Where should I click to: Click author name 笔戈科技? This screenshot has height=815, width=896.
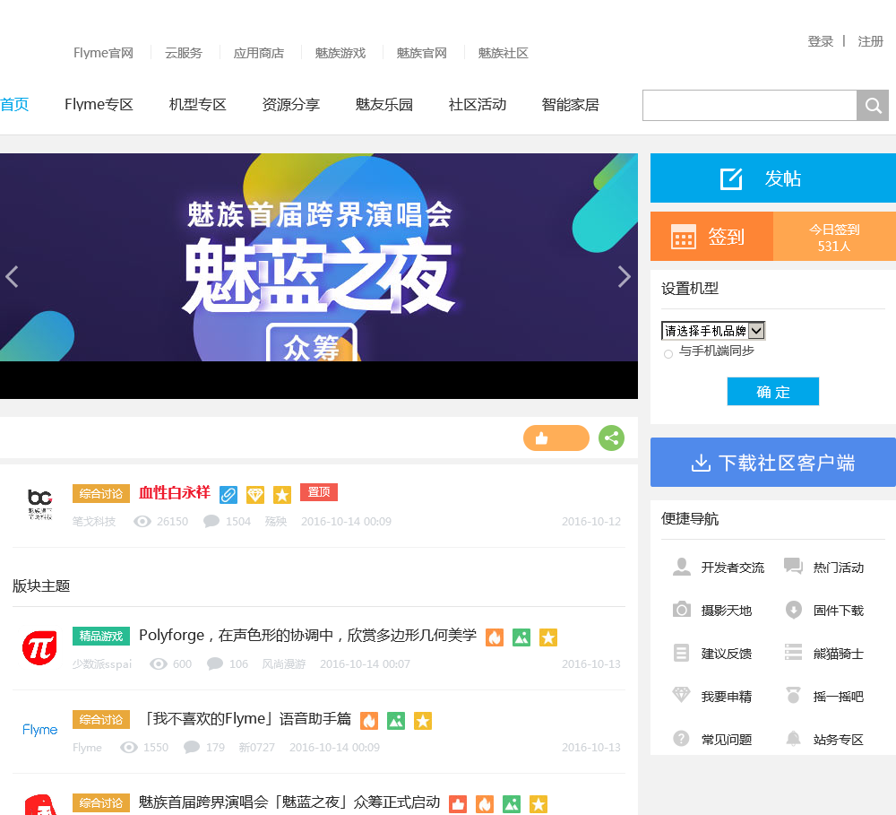(94, 522)
